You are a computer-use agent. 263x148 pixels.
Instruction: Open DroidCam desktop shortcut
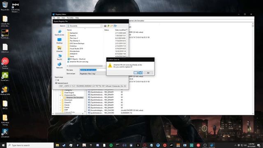point(5,76)
